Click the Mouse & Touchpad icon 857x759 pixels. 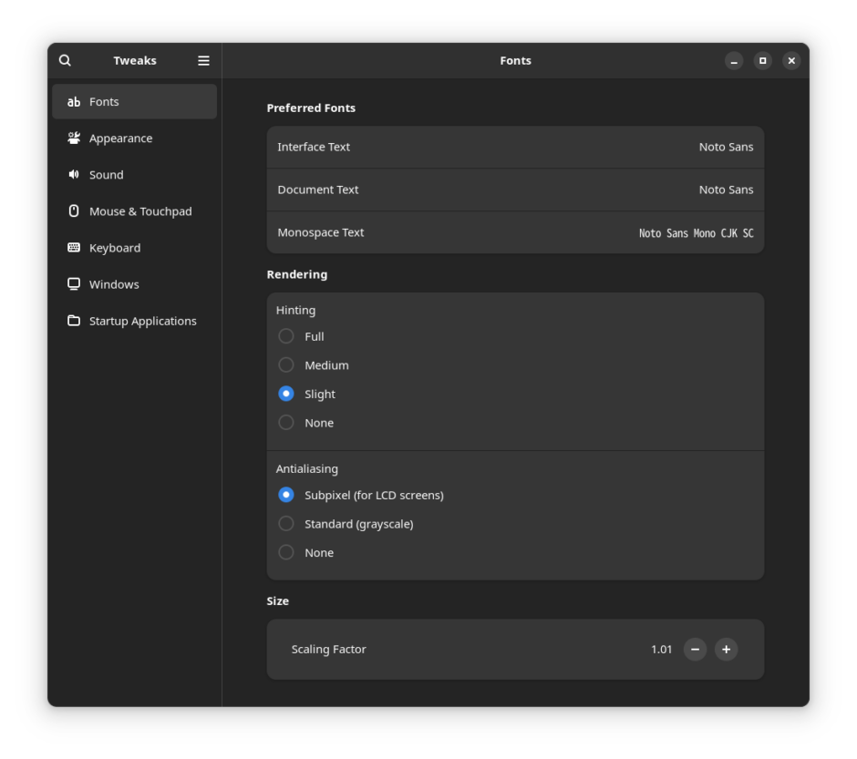pos(74,211)
